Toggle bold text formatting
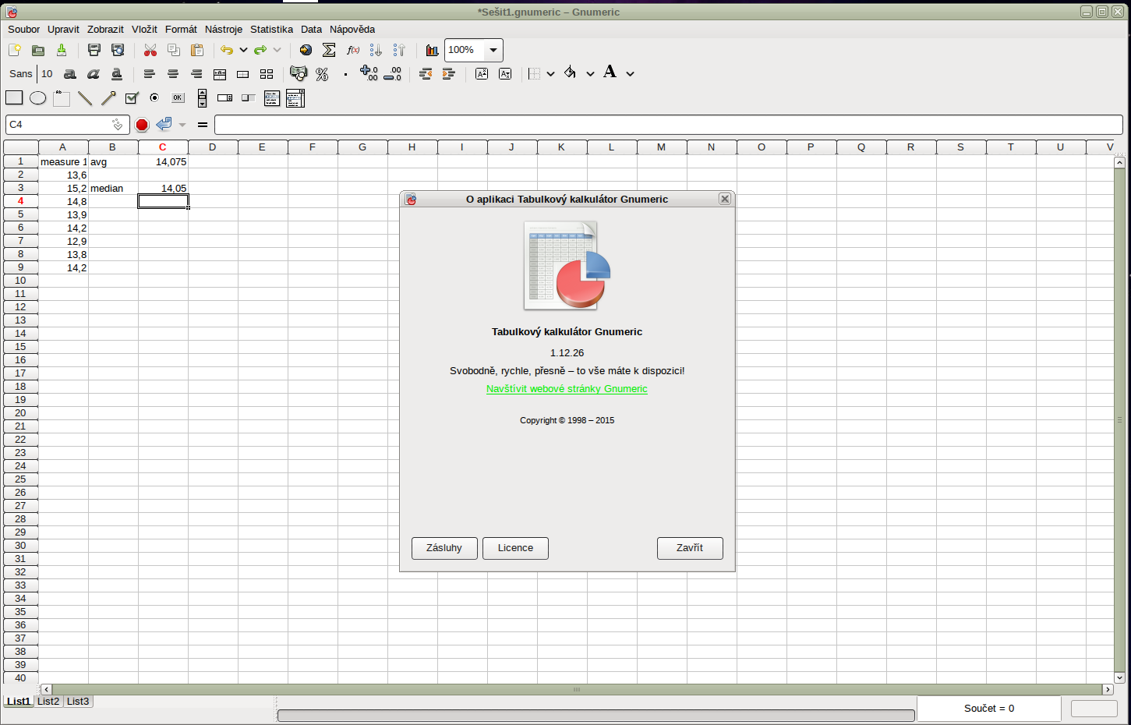The image size is (1131, 725). tap(70, 74)
